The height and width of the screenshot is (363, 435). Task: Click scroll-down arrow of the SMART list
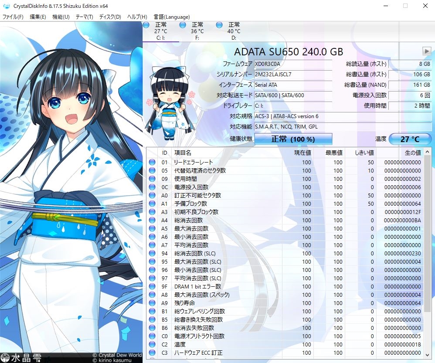pos(427,354)
